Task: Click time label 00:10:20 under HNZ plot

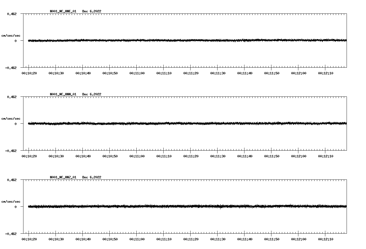Action: [x=29, y=239]
